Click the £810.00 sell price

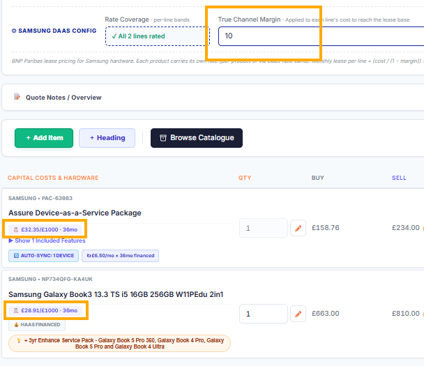click(406, 314)
